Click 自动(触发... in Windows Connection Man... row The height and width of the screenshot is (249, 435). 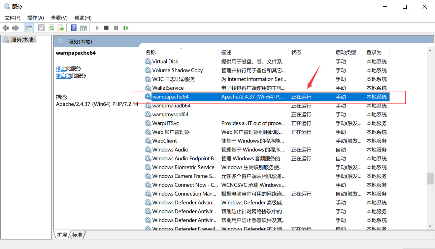[x=348, y=194]
